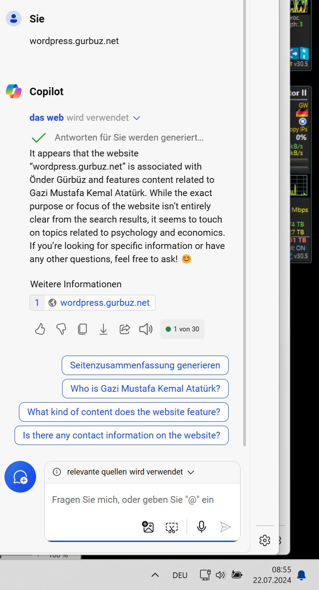Export the response with download icon
This screenshot has width=319, height=590.
[104, 329]
